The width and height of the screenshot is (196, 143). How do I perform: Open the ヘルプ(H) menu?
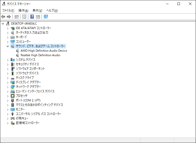[x=52, y=11]
